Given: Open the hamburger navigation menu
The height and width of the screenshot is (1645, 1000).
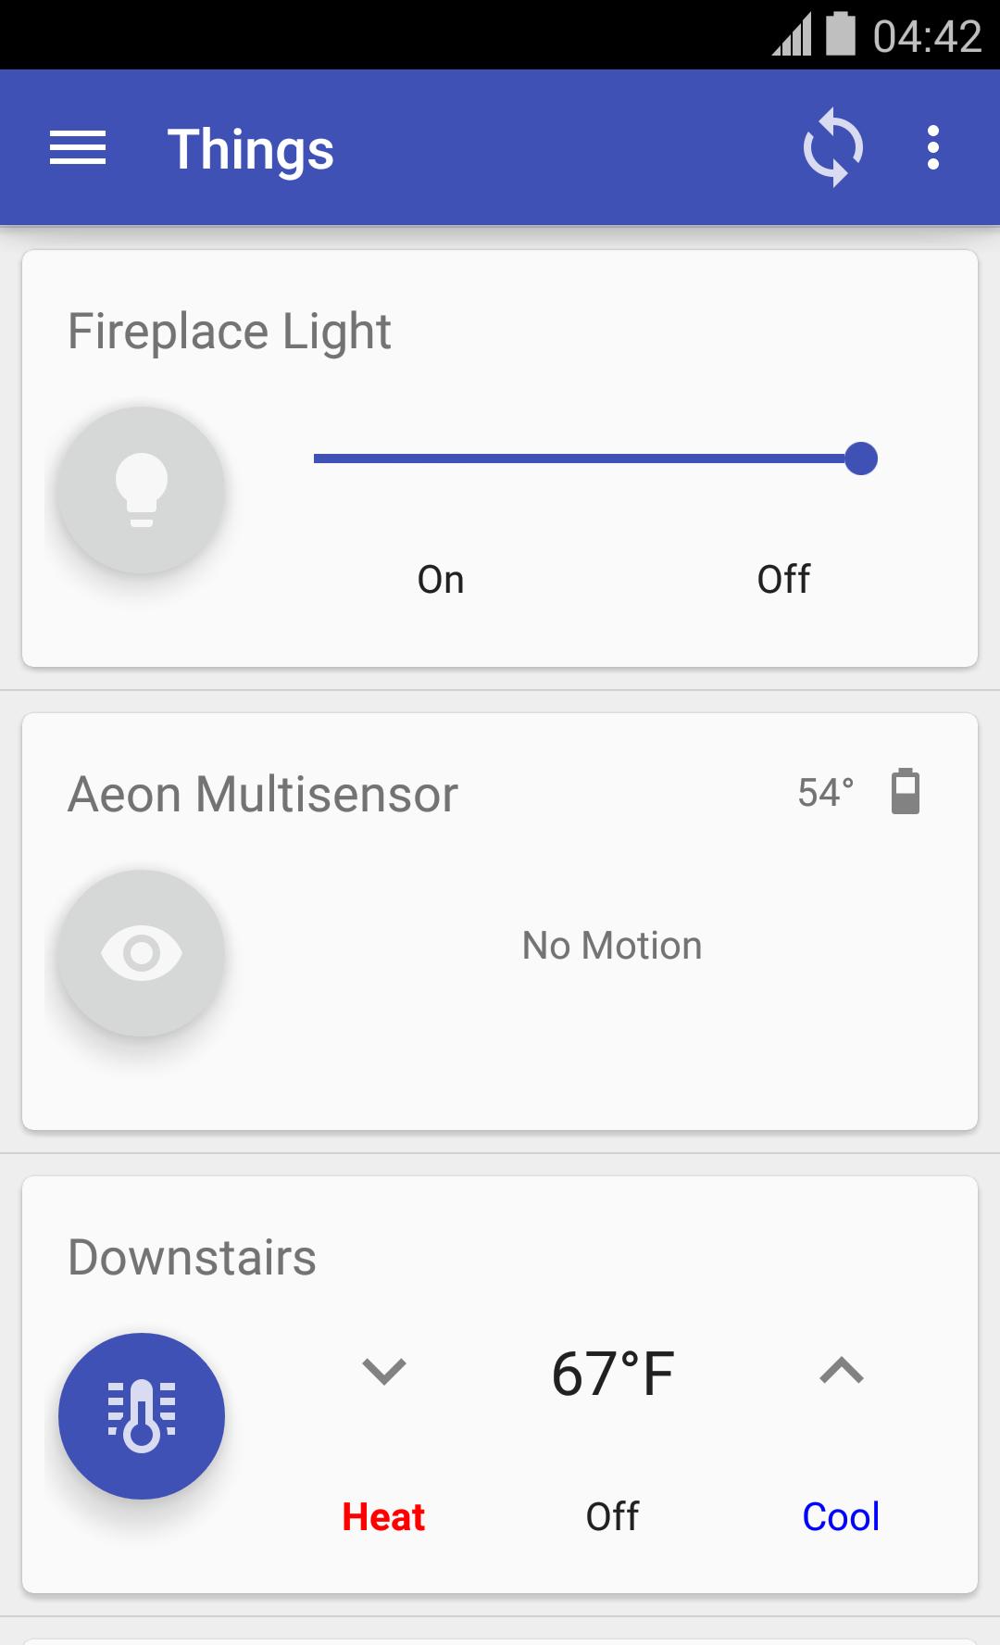Looking at the screenshot, I should [x=78, y=148].
